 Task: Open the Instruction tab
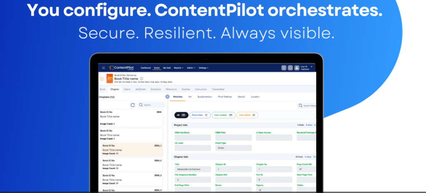coord(201,89)
